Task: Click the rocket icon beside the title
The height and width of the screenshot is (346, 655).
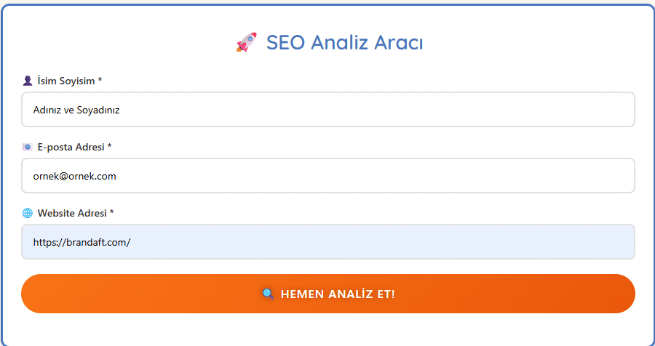Action: (247, 42)
